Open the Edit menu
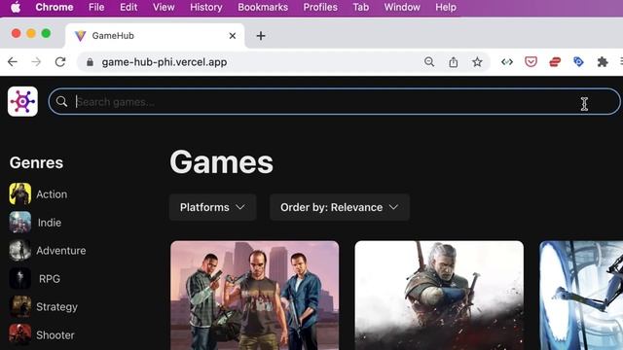 128,7
